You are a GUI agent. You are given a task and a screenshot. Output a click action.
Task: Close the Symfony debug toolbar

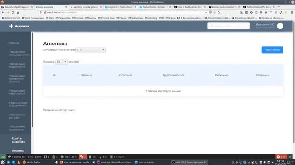pos(290,157)
